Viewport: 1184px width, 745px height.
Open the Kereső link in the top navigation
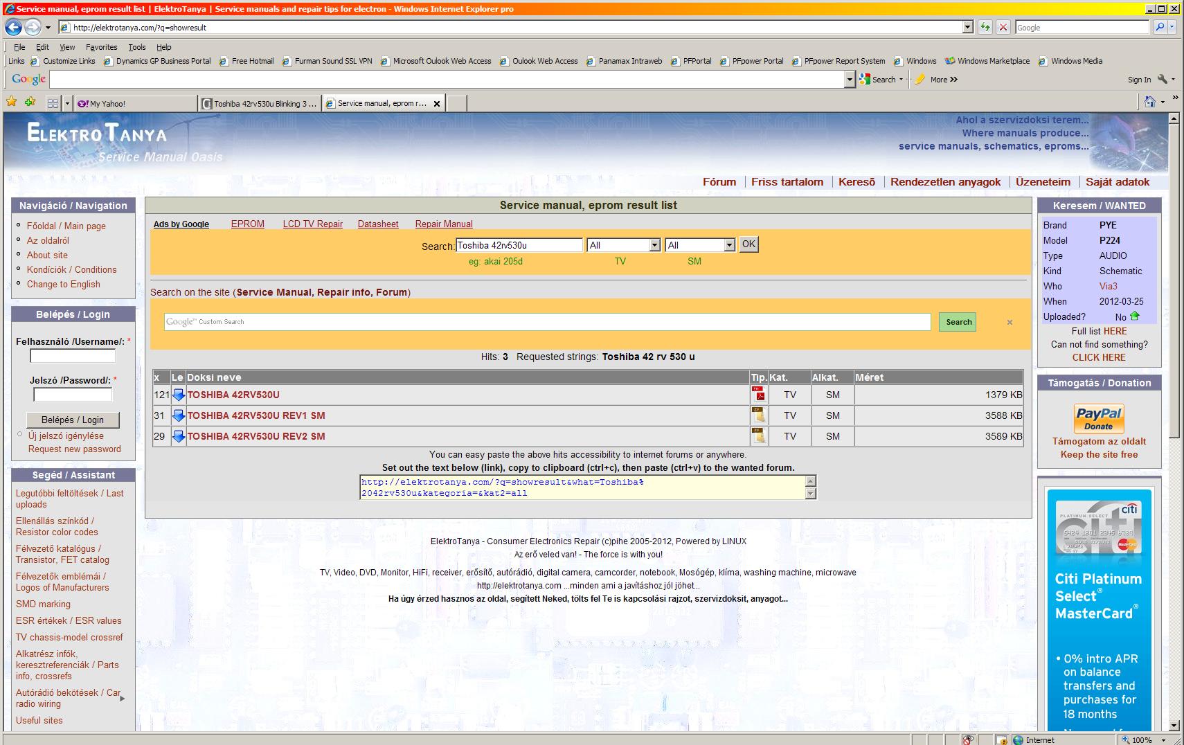click(x=856, y=182)
